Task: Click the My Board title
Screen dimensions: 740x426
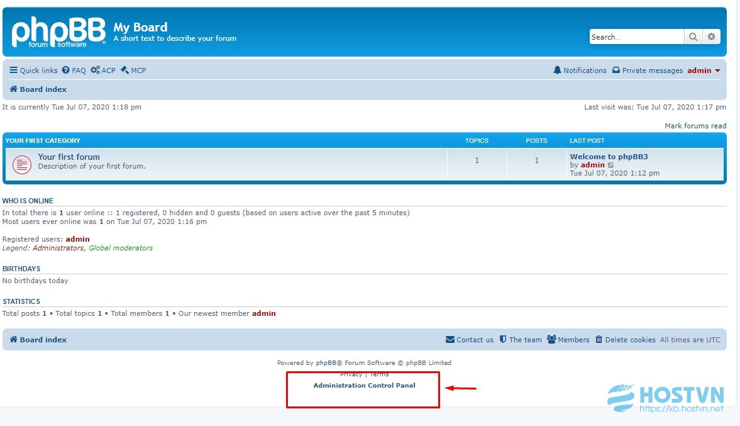Action: coord(140,28)
